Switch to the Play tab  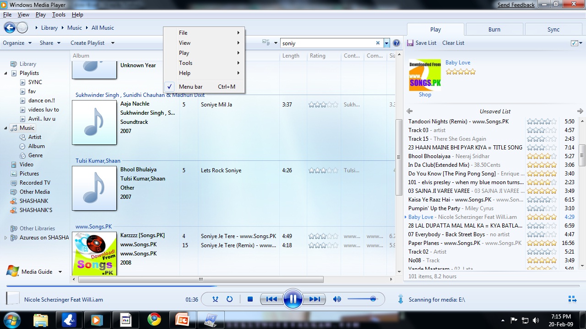point(435,29)
